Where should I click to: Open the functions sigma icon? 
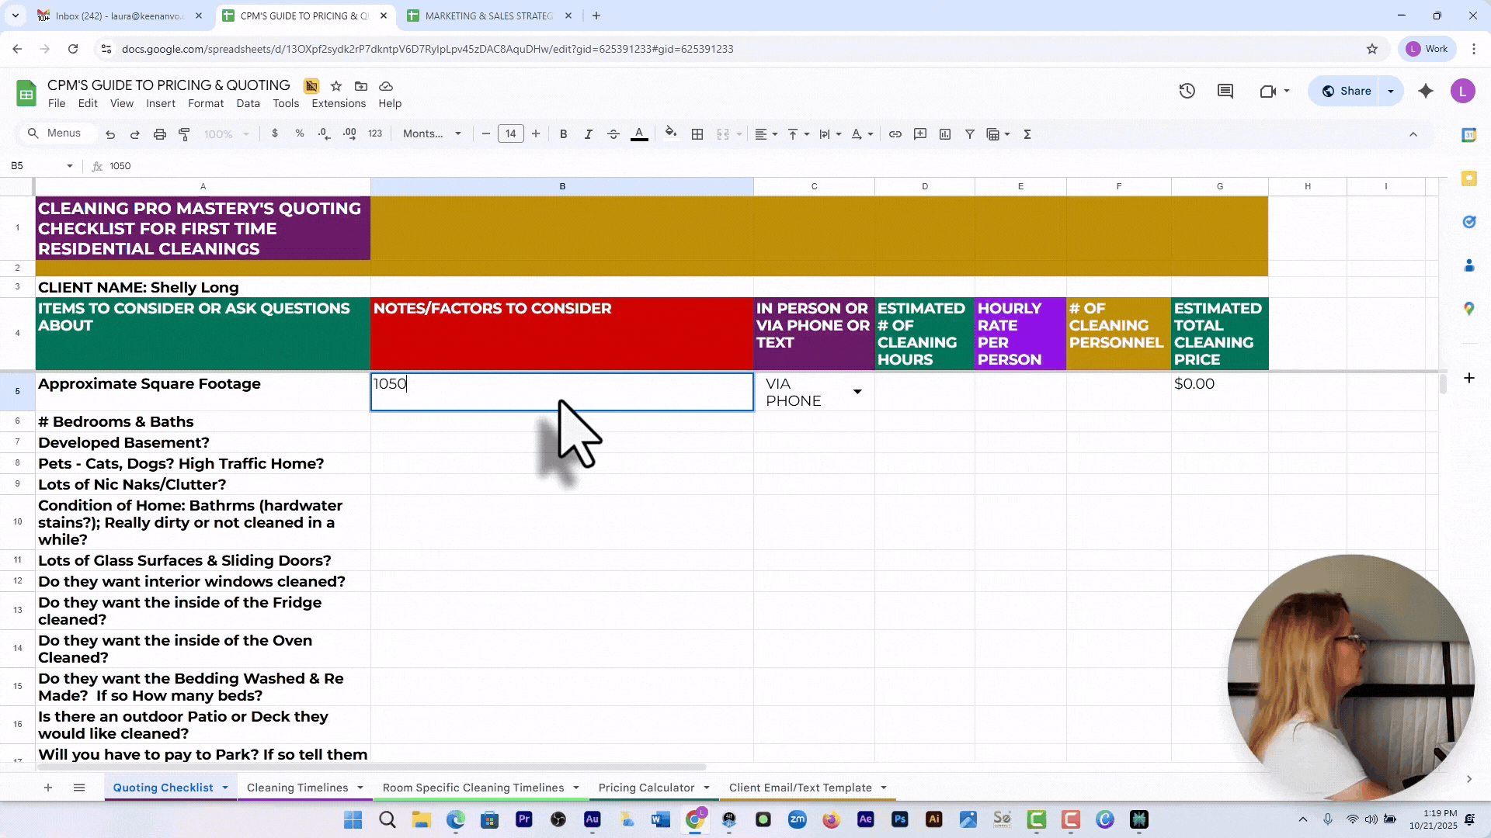(1027, 134)
